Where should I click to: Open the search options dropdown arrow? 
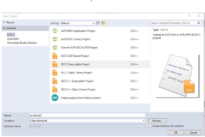202,23
